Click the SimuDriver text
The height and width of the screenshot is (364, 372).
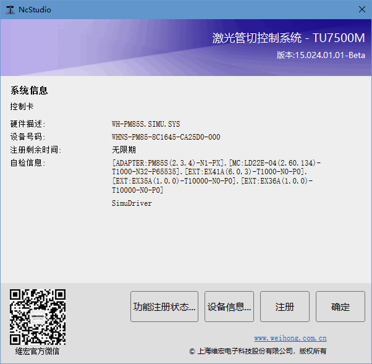click(x=132, y=203)
